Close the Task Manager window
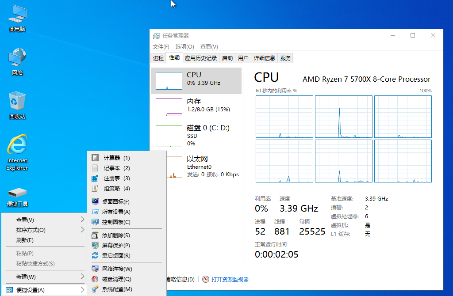453x296 pixels. tap(433, 35)
